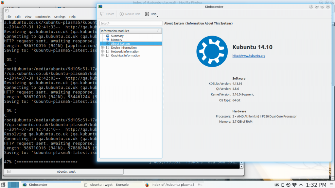
Task: Click the Qt Version value 4.8.6
Action: pyautogui.click(x=236, y=89)
